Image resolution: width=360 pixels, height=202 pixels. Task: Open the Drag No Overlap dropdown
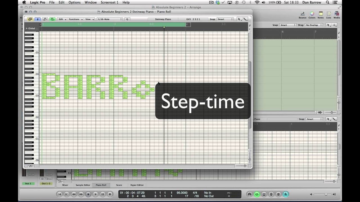[x=314, y=25]
